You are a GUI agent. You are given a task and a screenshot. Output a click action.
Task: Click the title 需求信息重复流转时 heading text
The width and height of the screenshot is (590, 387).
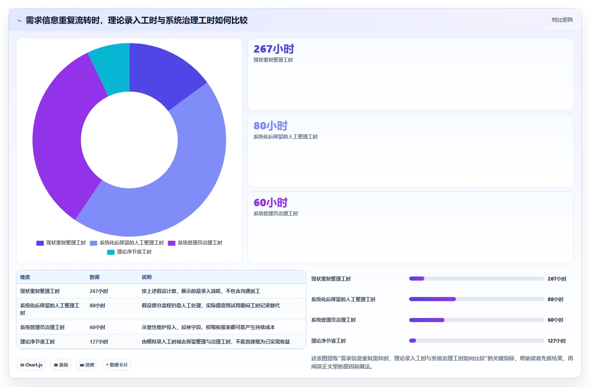tap(137, 20)
